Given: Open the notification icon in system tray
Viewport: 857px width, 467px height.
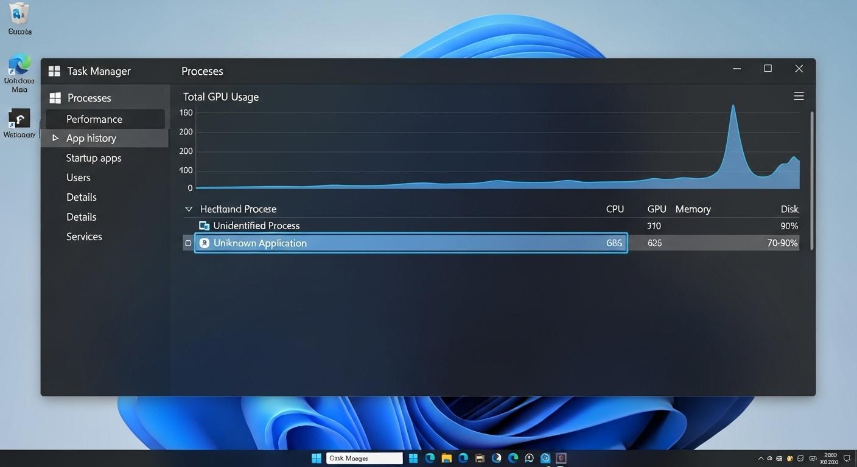Looking at the screenshot, I should pyautogui.click(x=846, y=458).
